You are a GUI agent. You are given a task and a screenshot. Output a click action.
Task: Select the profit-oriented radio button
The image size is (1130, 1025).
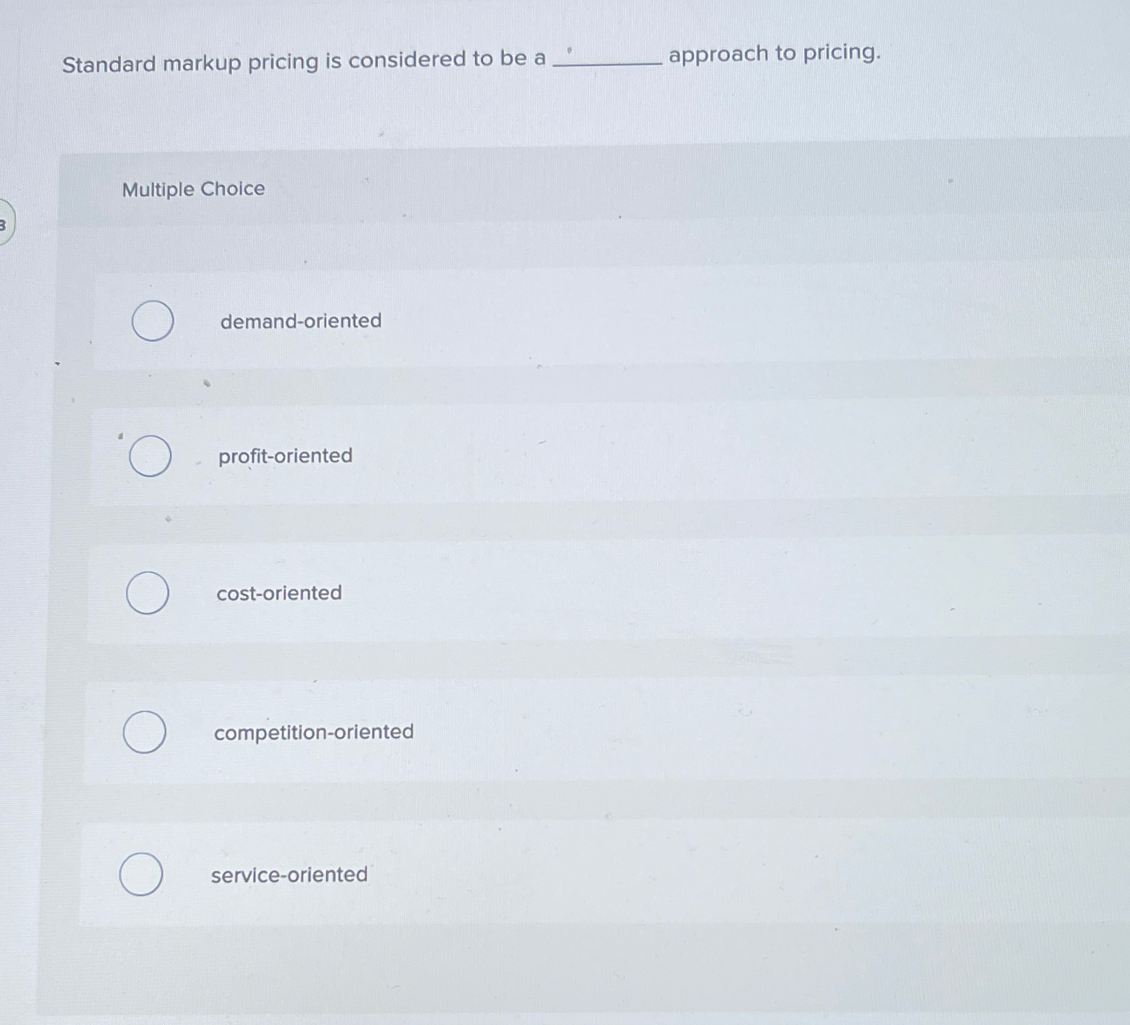(x=150, y=457)
